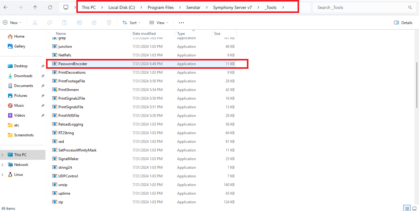The image size is (419, 211).
Task: Switch to details layout via status bar toggle
Action: pos(407,208)
